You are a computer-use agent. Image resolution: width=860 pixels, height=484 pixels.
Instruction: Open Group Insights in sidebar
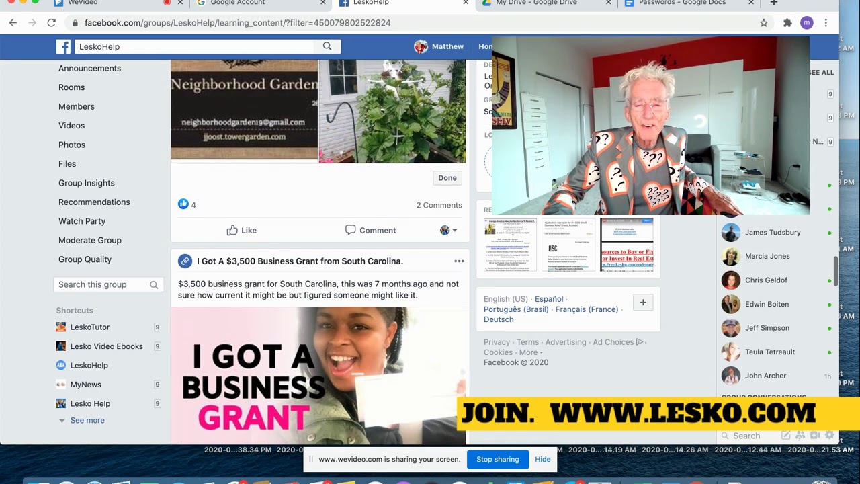coord(87,183)
